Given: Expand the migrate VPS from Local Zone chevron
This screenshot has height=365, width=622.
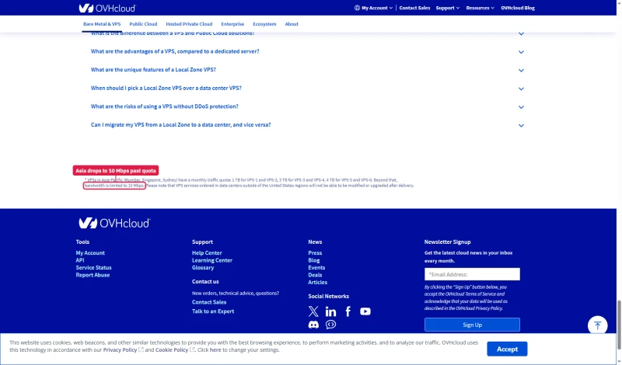Looking at the screenshot, I should [x=521, y=126].
